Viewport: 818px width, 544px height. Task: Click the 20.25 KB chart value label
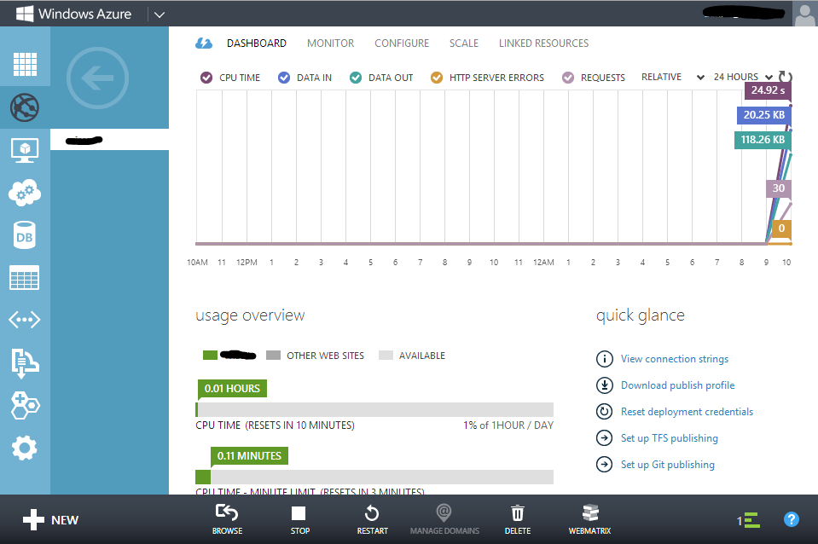tap(763, 115)
